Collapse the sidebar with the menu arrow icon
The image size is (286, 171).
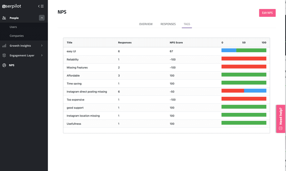(41, 6)
